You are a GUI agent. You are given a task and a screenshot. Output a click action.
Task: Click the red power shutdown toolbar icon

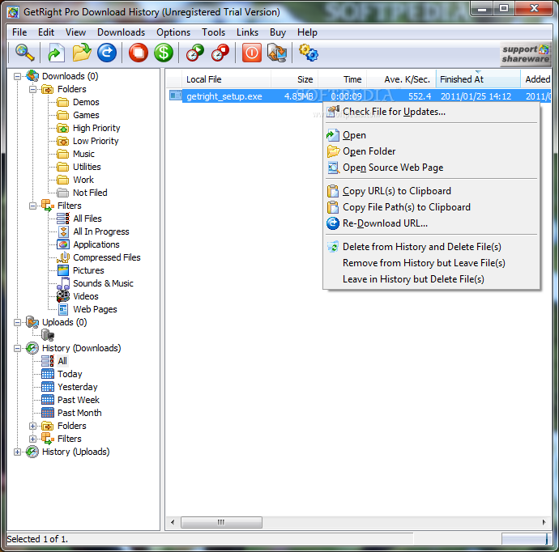[x=252, y=53]
